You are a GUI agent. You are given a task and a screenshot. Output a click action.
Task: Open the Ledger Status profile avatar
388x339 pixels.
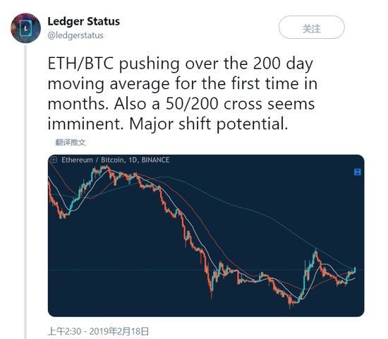(25, 28)
